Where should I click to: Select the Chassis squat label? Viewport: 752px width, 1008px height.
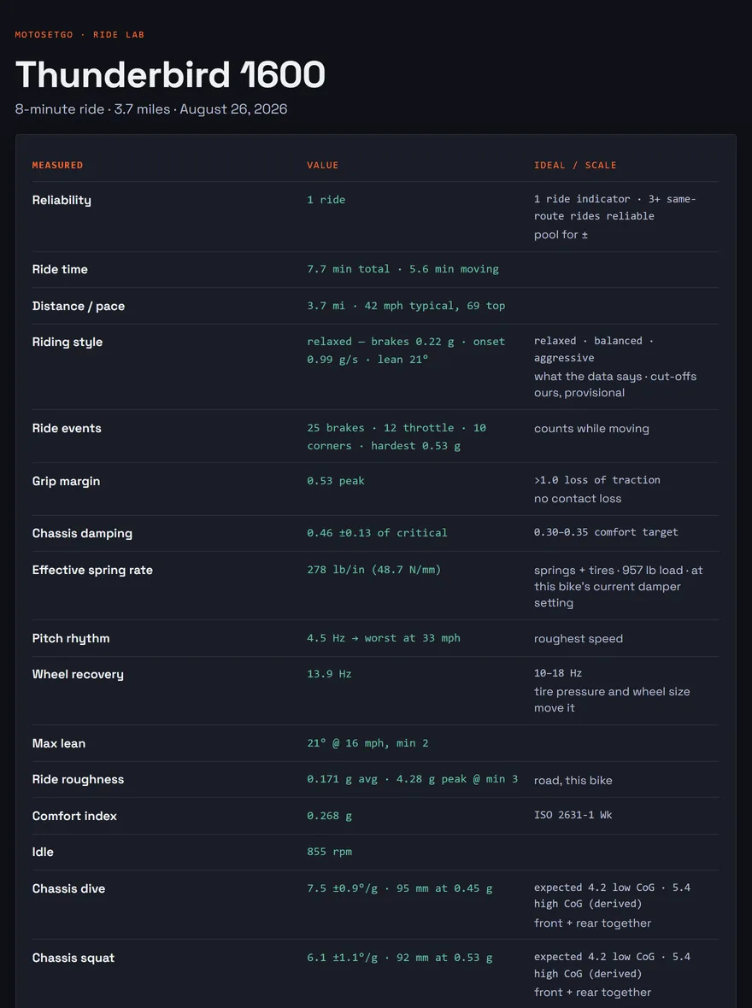[x=73, y=958]
